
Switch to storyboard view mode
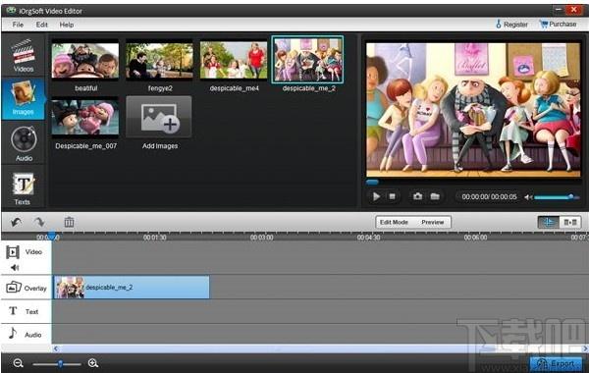(x=570, y=223)
